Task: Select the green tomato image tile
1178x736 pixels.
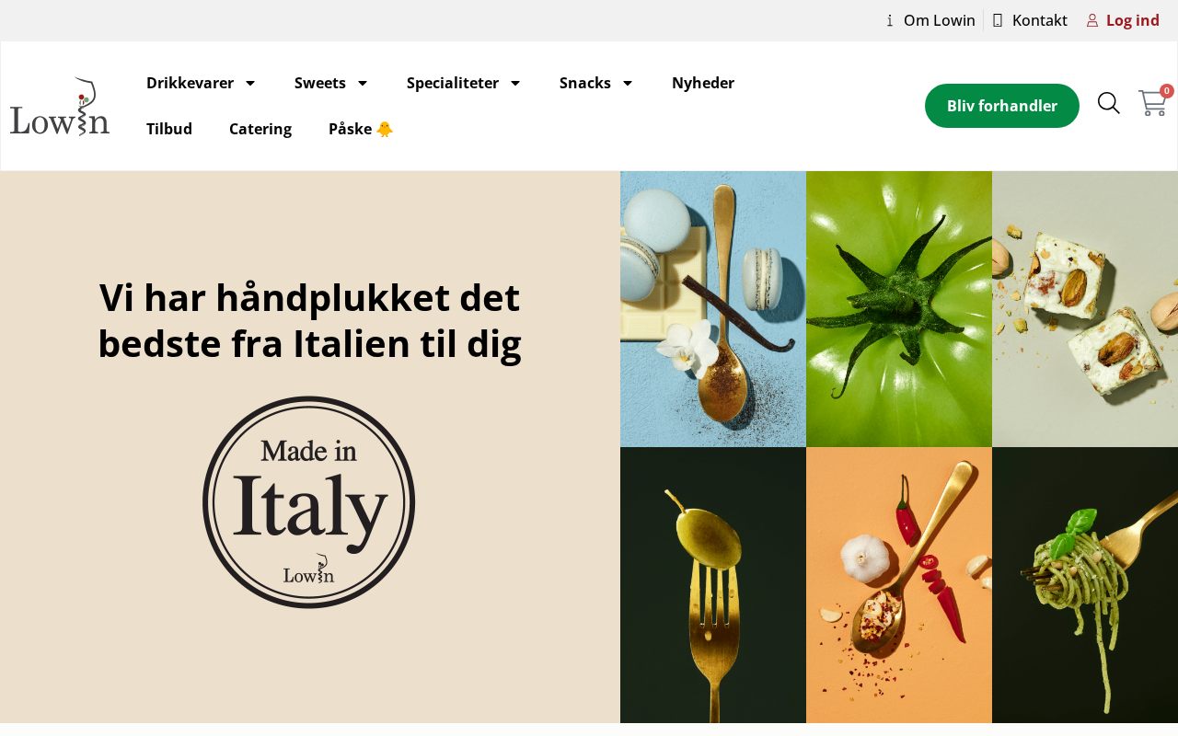Action: tap(899, 309)
